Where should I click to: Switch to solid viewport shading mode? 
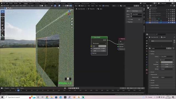67,6
